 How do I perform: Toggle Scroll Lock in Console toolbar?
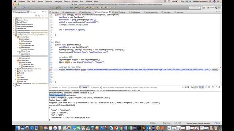pos(195,87)
